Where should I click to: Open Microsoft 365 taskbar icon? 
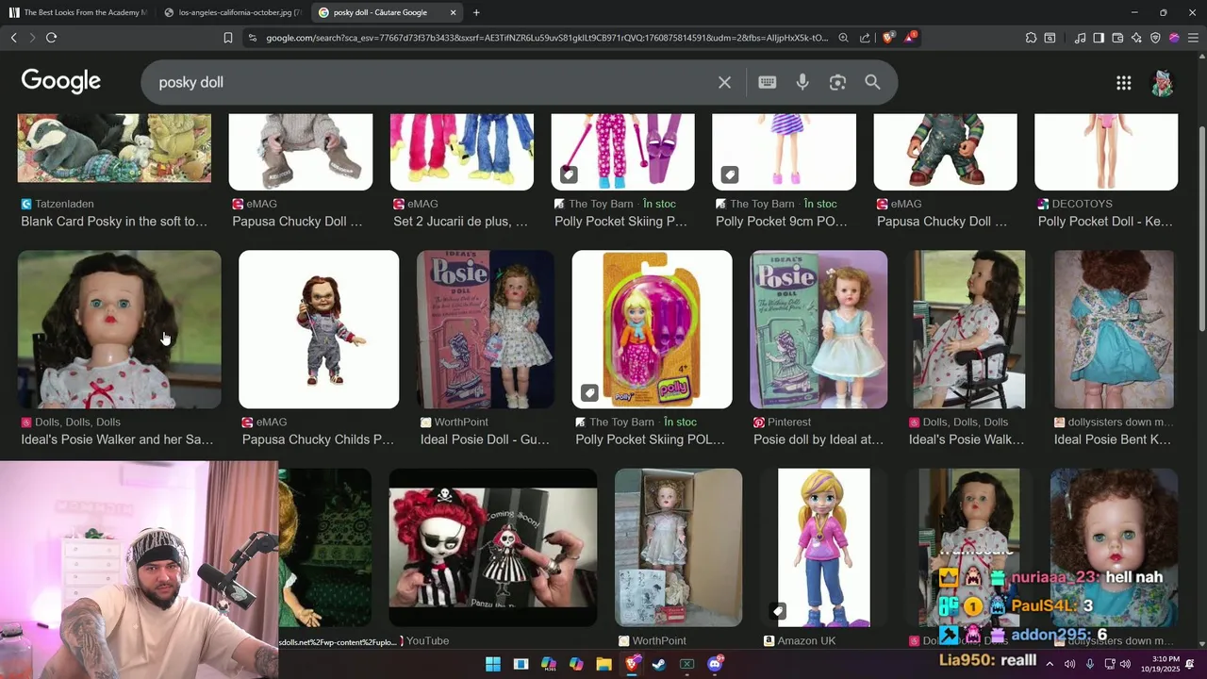coord(548,664)
